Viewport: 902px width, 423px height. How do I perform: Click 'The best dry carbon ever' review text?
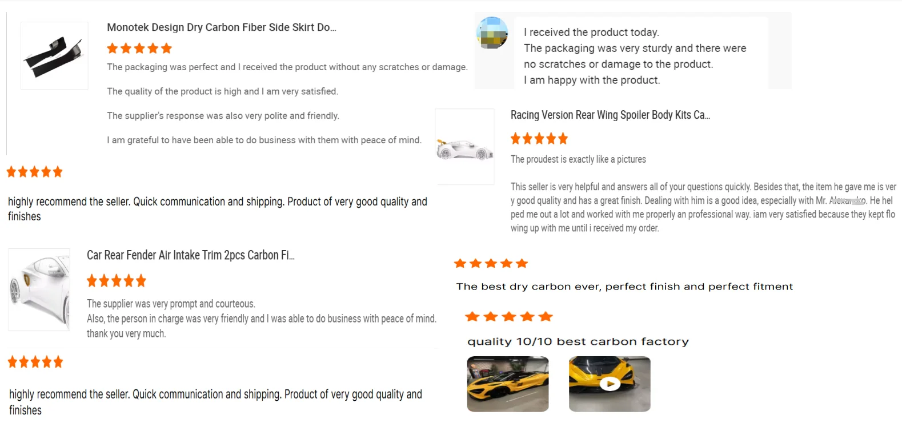point(624,287)
